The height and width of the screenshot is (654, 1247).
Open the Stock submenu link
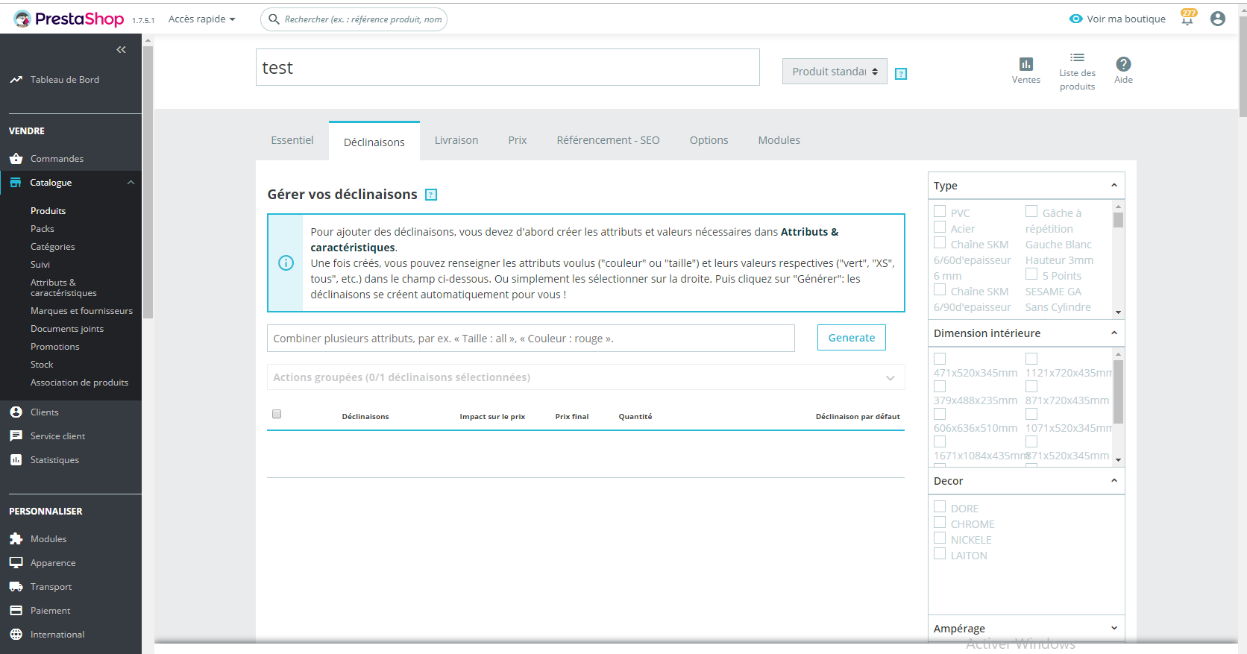point(42,365)
